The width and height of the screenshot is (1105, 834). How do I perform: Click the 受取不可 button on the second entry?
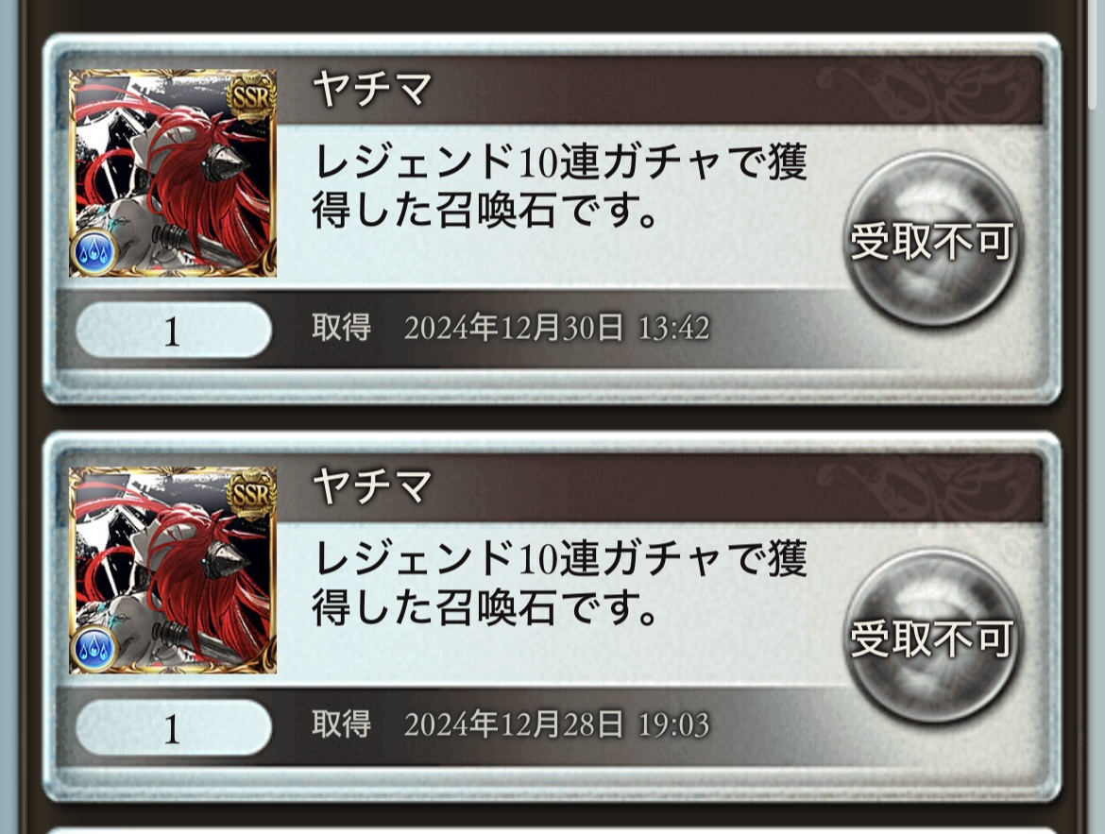[931, 637]
